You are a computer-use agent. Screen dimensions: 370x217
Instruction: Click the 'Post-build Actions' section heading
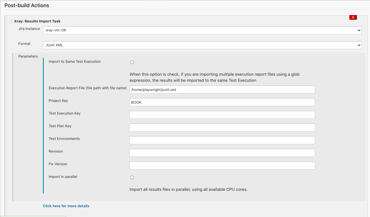pos(27,5)
